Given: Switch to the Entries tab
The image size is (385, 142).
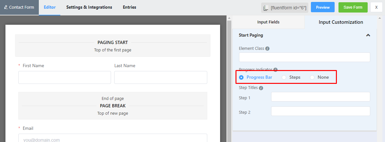Looking at the screenshot, I should coord(129,7).
